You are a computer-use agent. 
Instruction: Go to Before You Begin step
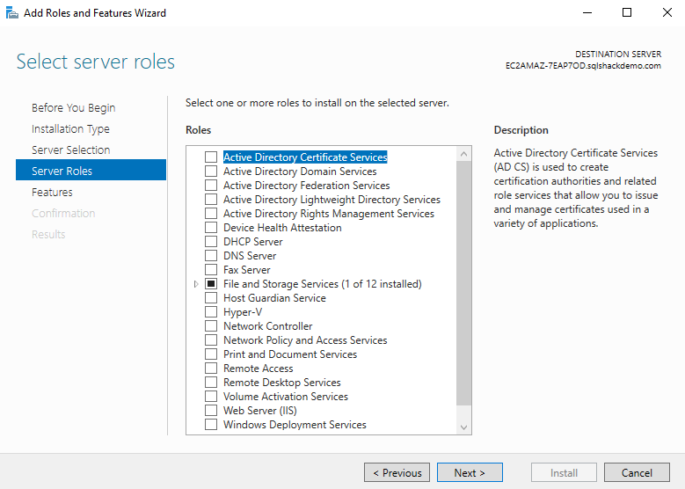[73, 108]
